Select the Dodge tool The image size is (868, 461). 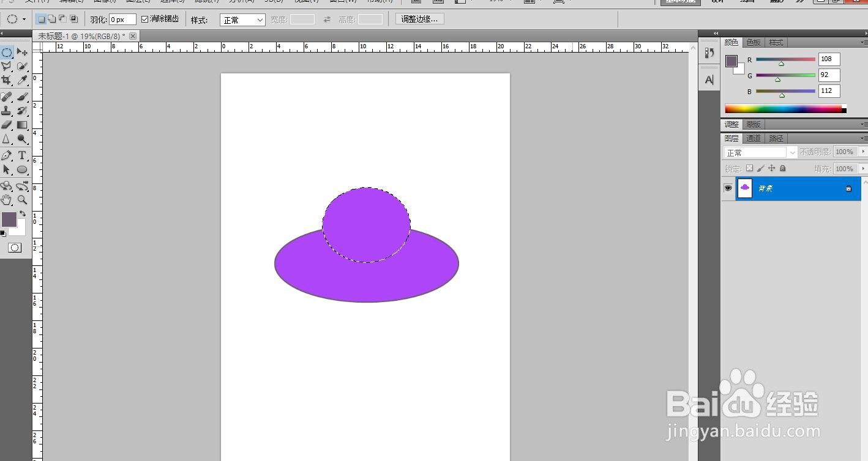pos(22,139)
